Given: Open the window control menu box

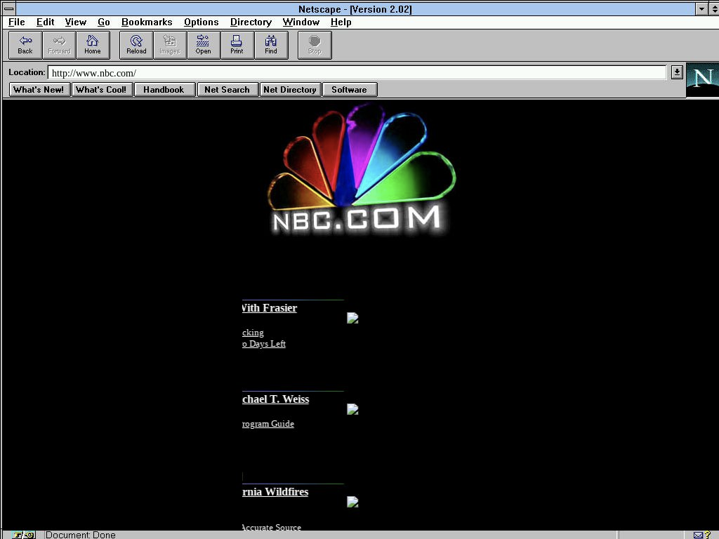Looking at the screenshot, I should pos(9,8).
